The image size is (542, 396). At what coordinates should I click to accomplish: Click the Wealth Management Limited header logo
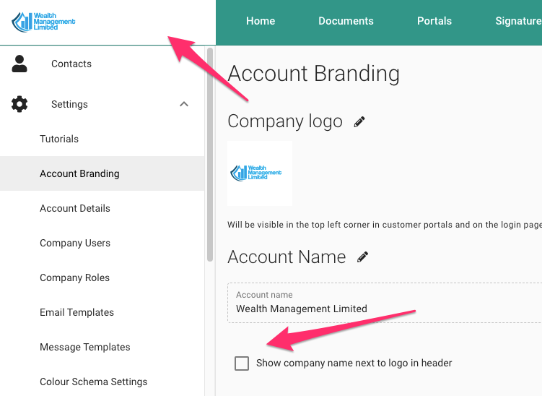43,22
